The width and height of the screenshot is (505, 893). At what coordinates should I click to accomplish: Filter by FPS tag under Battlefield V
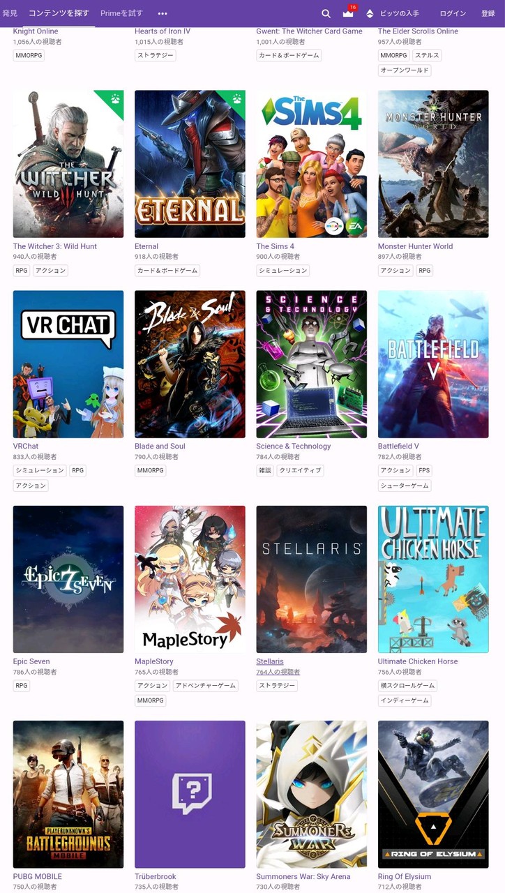pos(424,470)
